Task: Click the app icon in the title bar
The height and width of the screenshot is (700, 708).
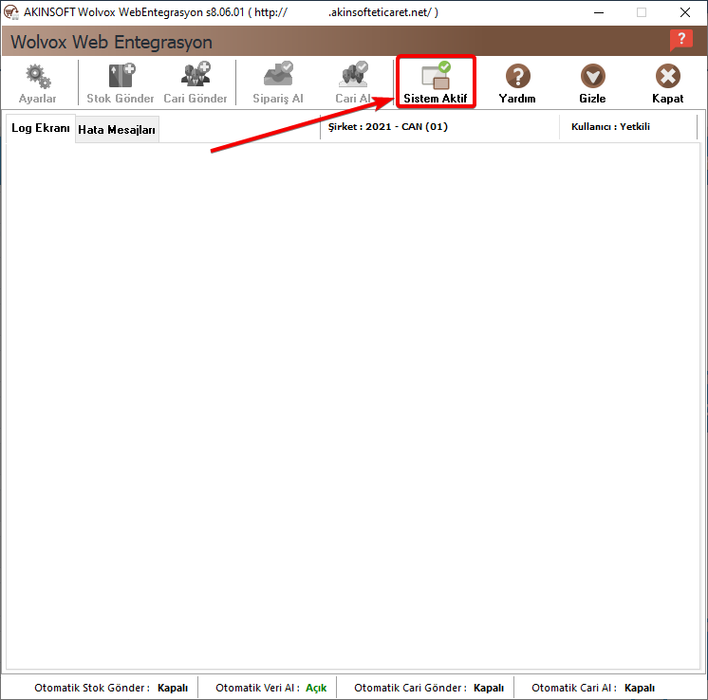Action: [x=10, y=12]
